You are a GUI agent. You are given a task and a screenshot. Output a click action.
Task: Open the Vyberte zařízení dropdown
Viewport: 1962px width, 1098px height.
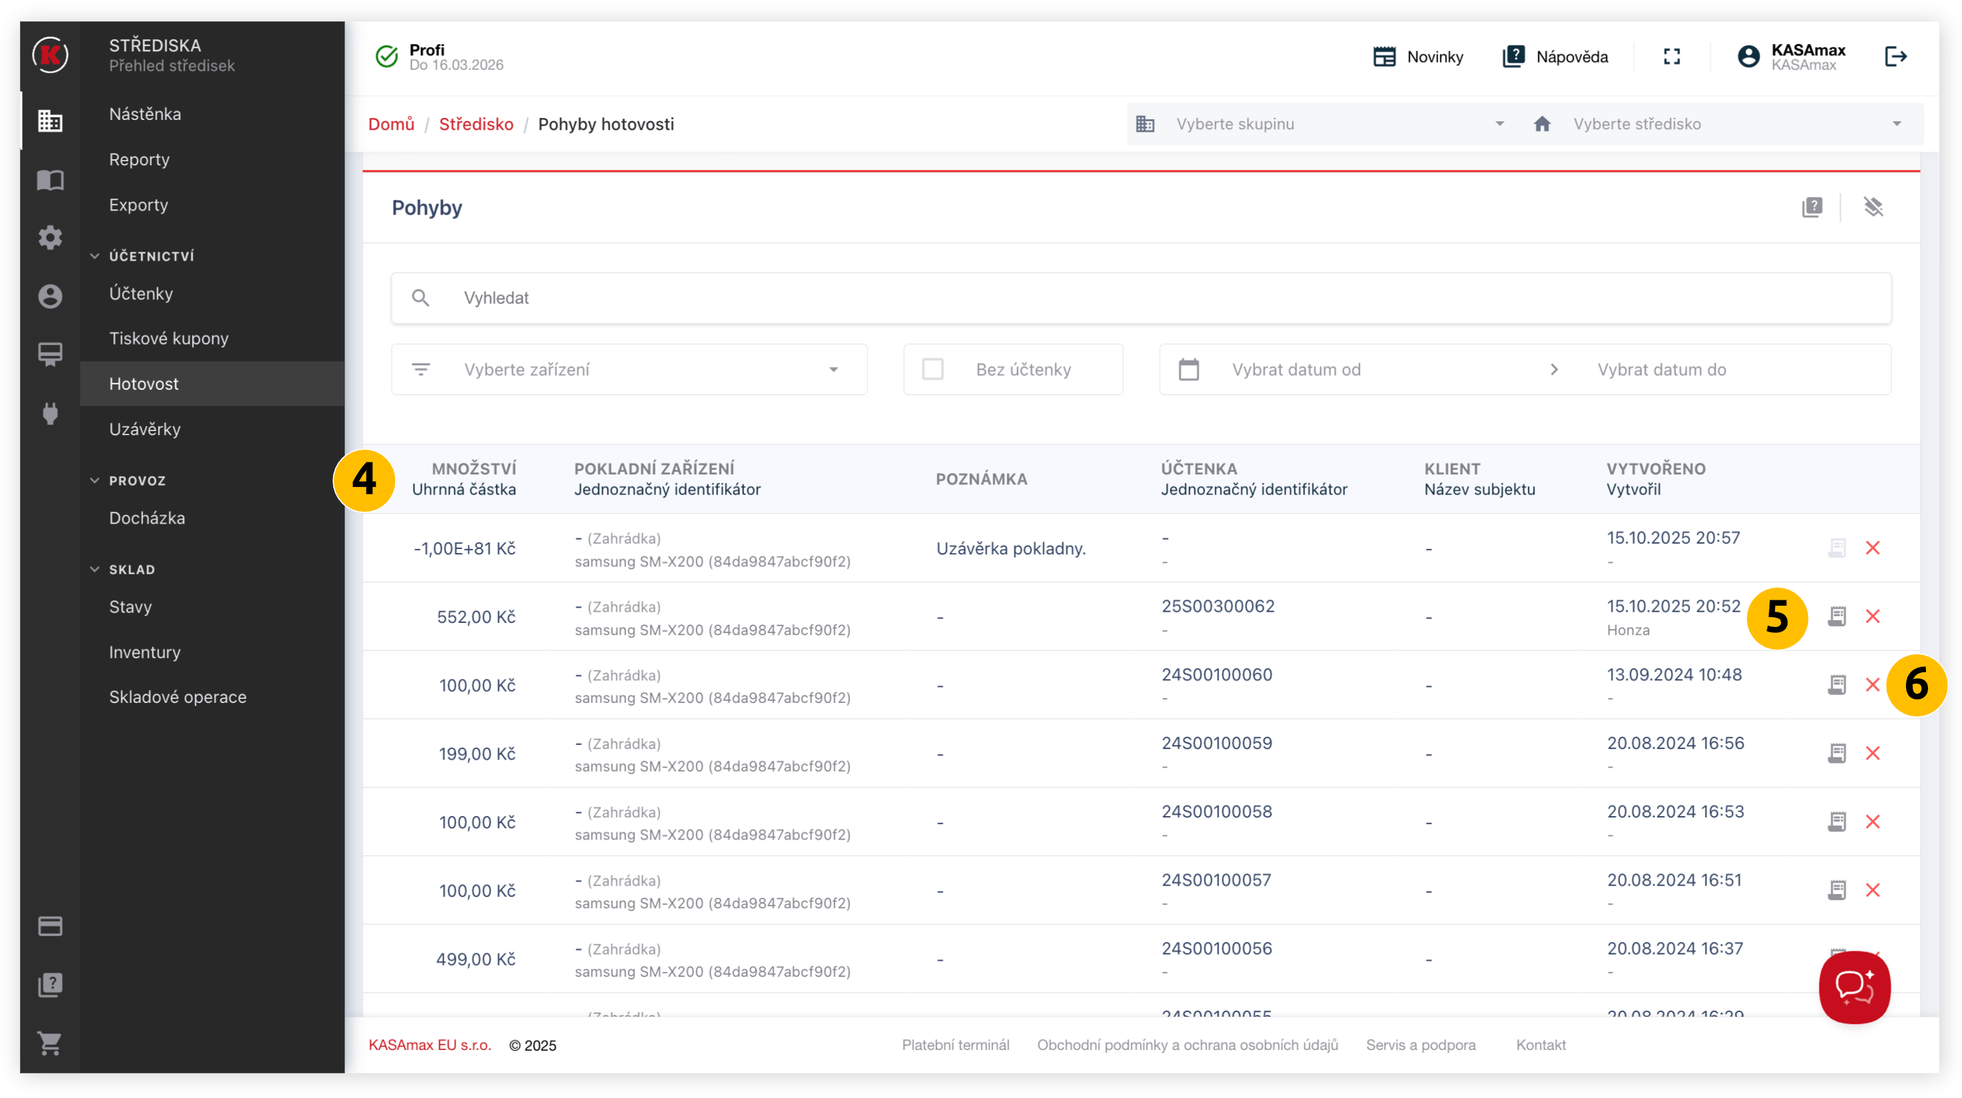coord(629,369)
